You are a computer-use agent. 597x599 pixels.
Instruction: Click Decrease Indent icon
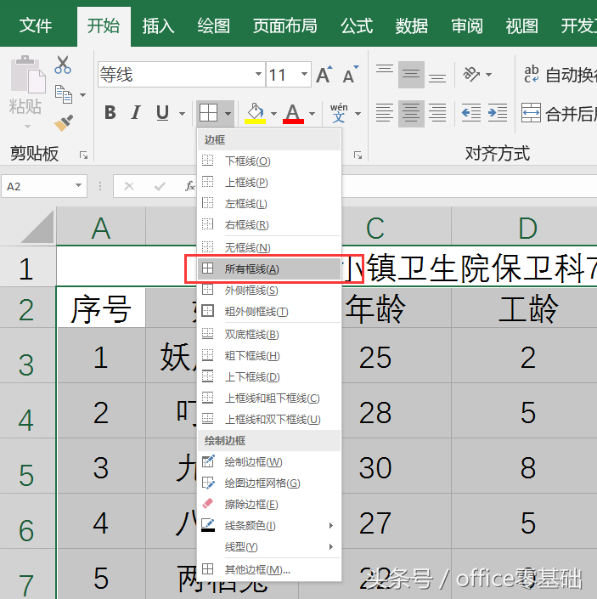click(x=470, y=114)
